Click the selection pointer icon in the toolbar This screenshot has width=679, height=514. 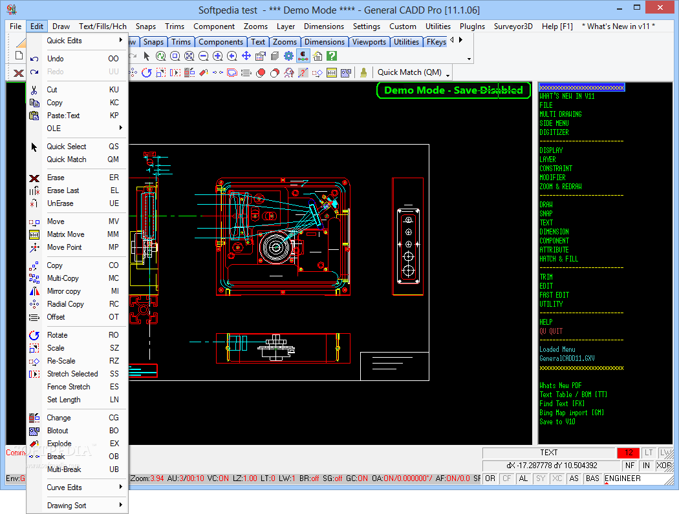(x=146, y=56)
